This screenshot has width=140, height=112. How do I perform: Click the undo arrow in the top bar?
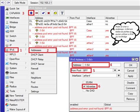pos(3,3)
